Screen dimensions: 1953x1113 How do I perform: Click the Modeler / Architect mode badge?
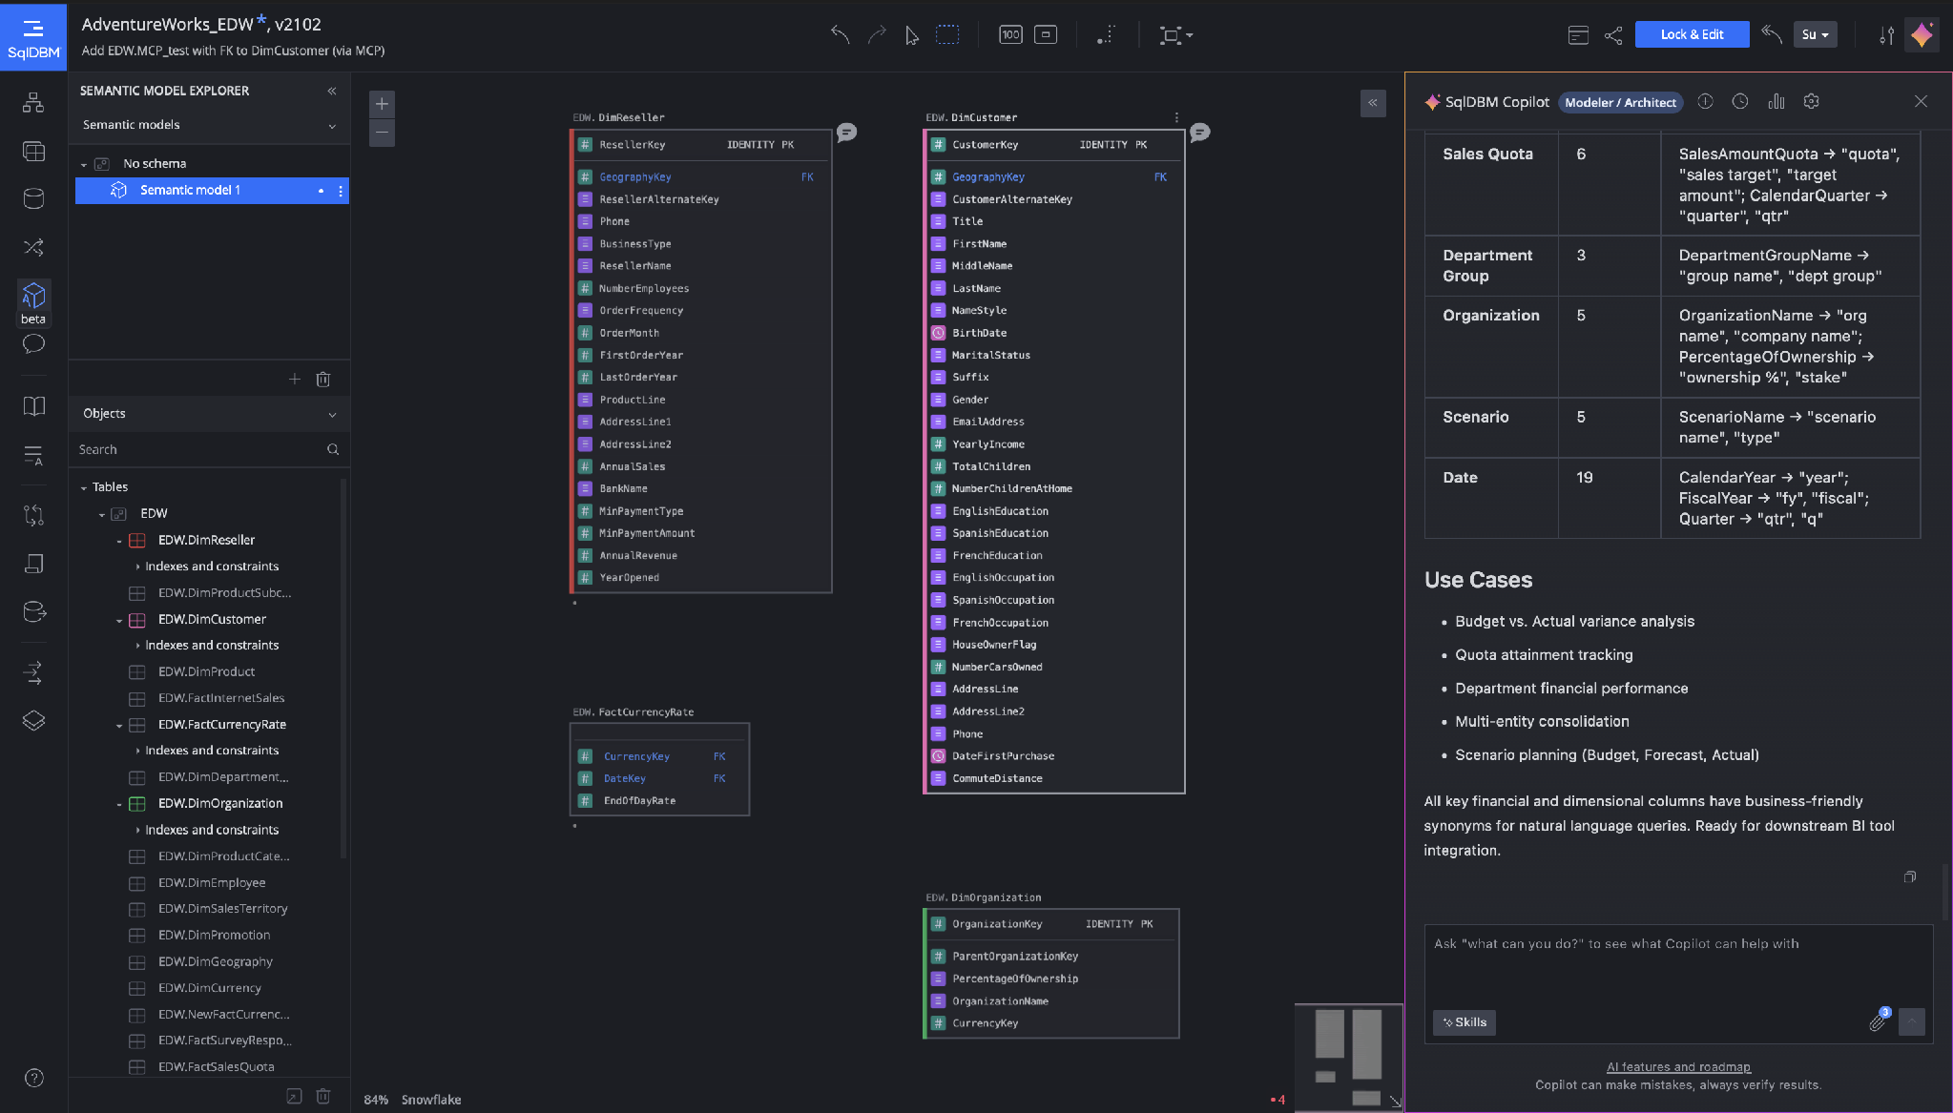tap(1620, 102)
